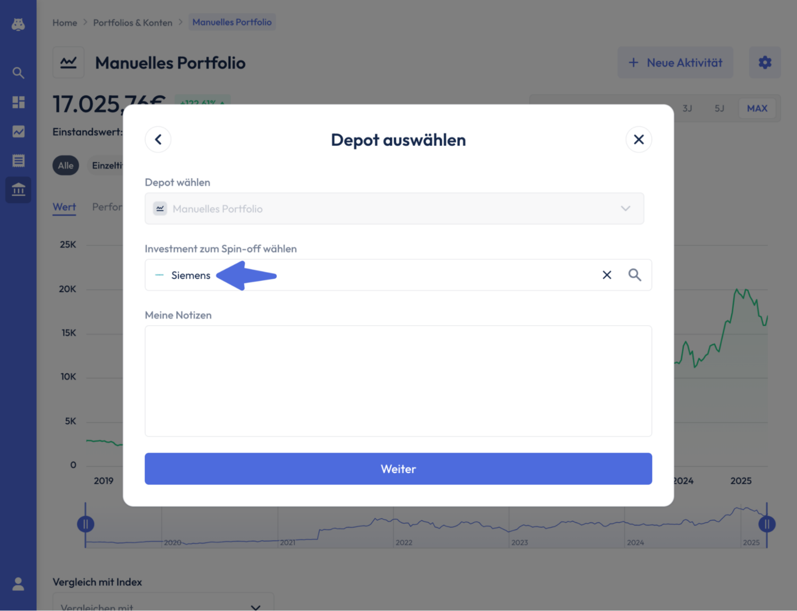797x611 pixels.
Task: Open the search icon in sidebar
Action: point(18,73)
